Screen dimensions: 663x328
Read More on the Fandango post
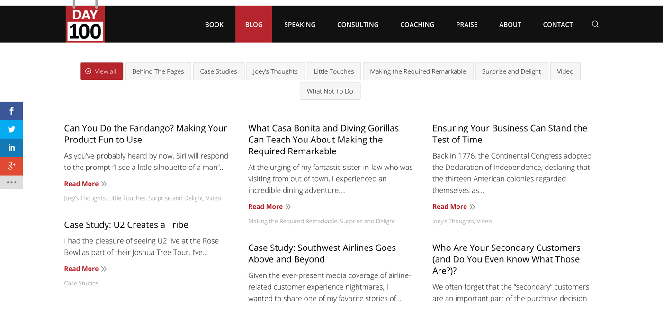85,184
